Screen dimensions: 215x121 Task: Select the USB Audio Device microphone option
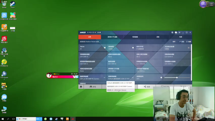coord(121,90)
